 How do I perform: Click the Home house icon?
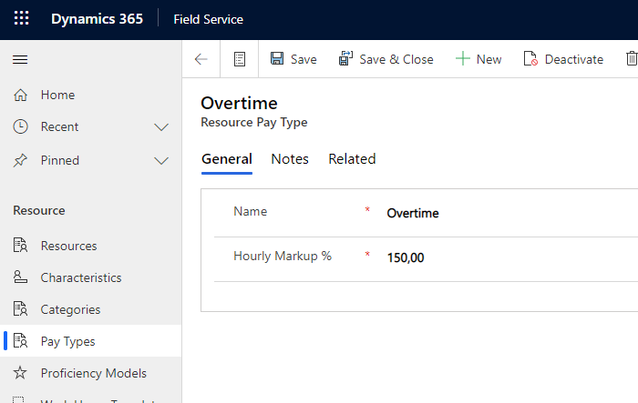[x=20, y=95]
